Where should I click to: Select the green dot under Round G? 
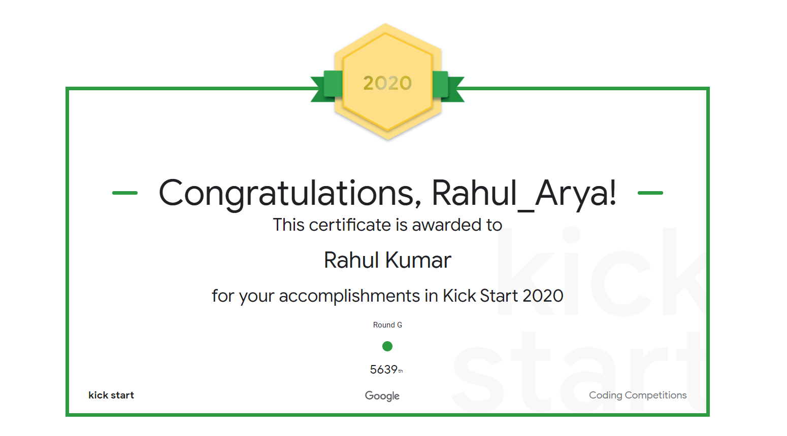tap(387, 346)
